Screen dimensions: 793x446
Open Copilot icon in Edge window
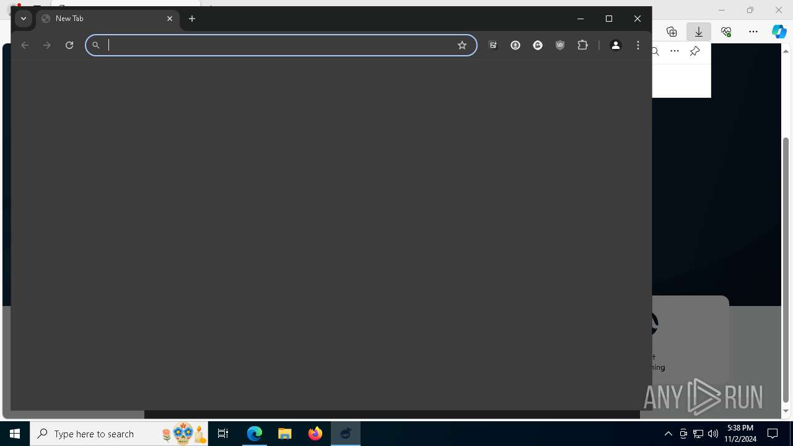(x=779, y=31)
